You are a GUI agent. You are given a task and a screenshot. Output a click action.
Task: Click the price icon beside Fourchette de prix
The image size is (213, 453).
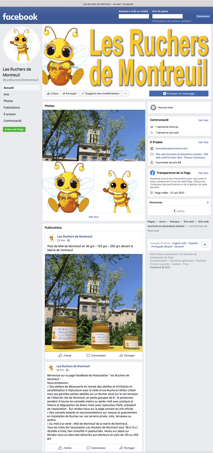[x=152, y=162]
